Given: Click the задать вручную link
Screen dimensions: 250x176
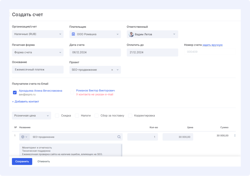Looking at the screenshot, I should pos(212,45).
